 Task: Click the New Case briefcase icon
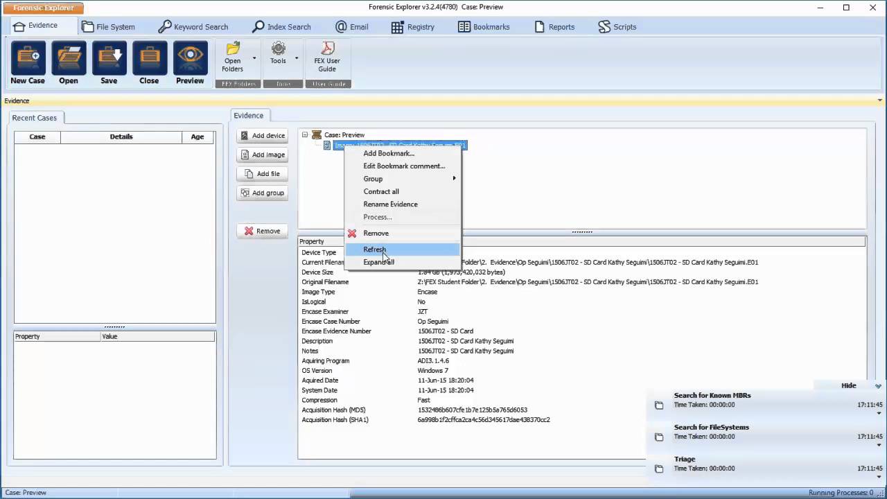(x=28, y=58)
